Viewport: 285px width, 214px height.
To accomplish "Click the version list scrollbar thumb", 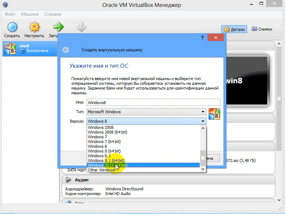I will coord(203,158).
